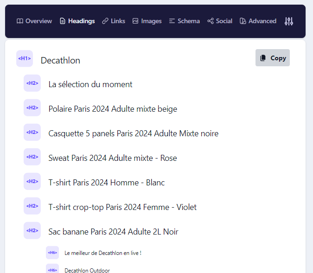Viewport: 313px width, 273px height.
Task: Select Polaire Paris 2024 Adulte mixte beige
Action: click(113, 109)
